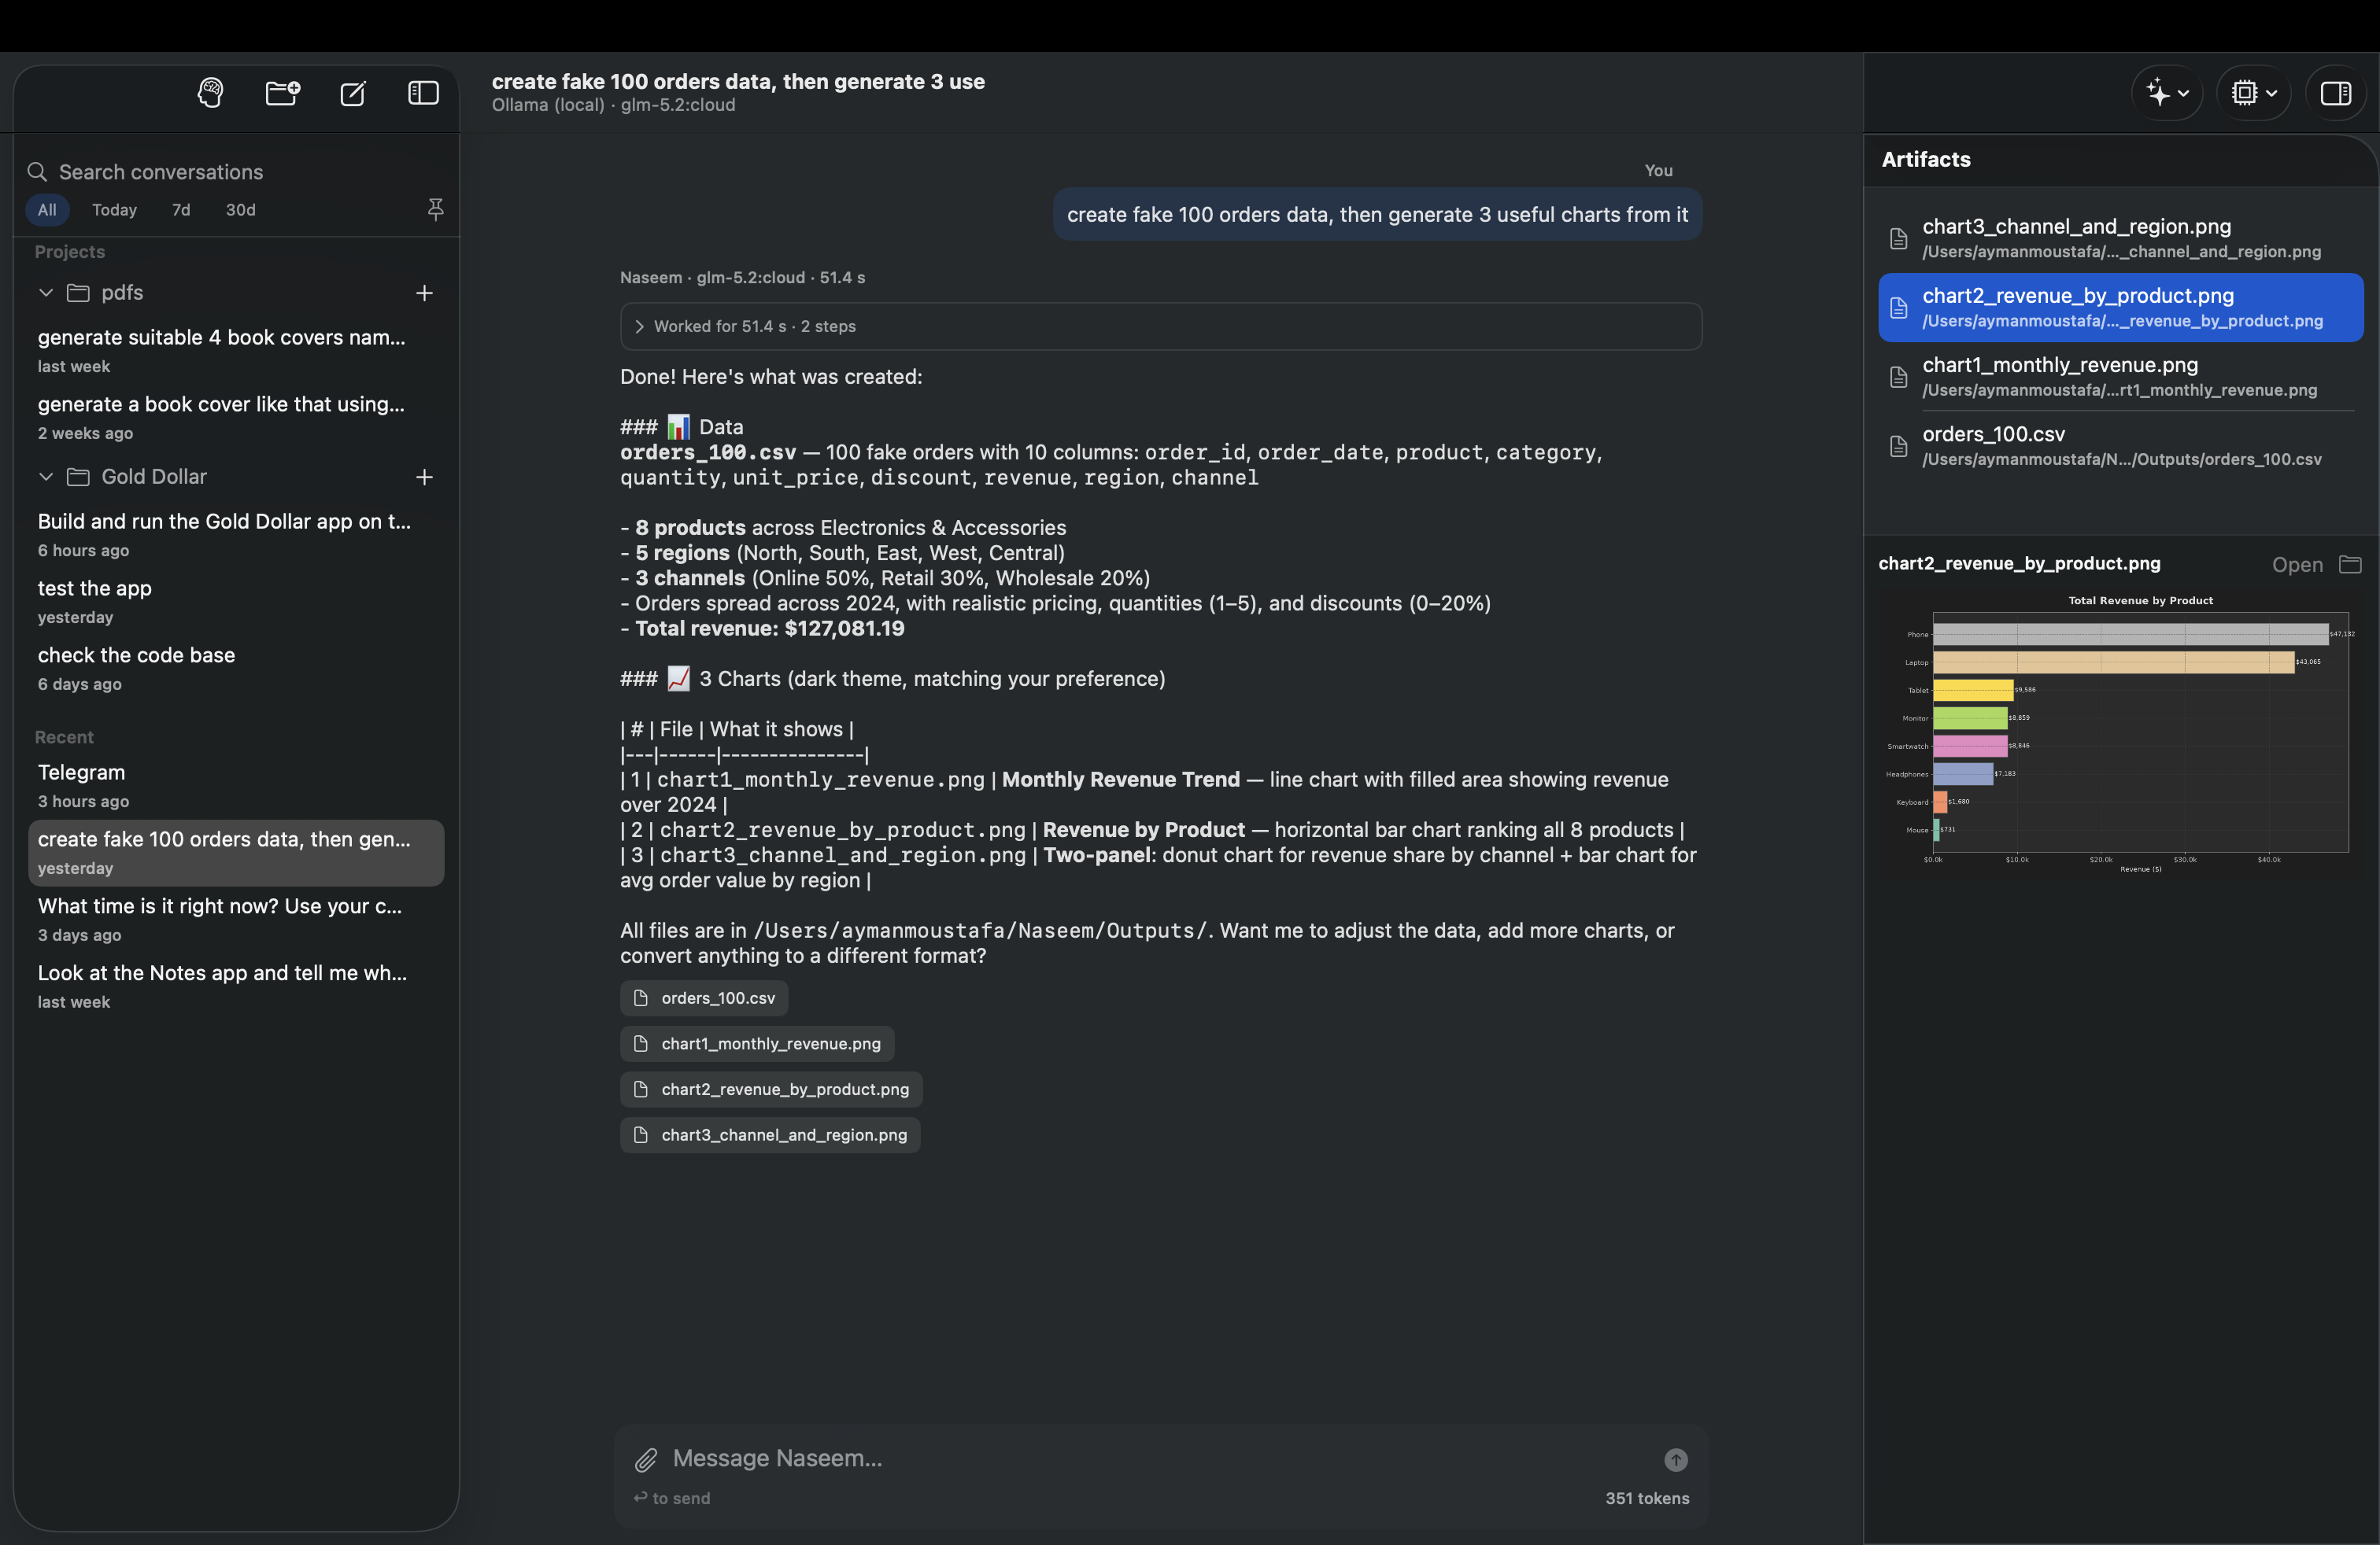Click the send message arrow button

[1676, 1460]
